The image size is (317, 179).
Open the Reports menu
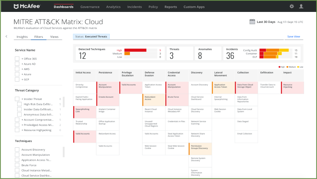[x=171, y=7]
